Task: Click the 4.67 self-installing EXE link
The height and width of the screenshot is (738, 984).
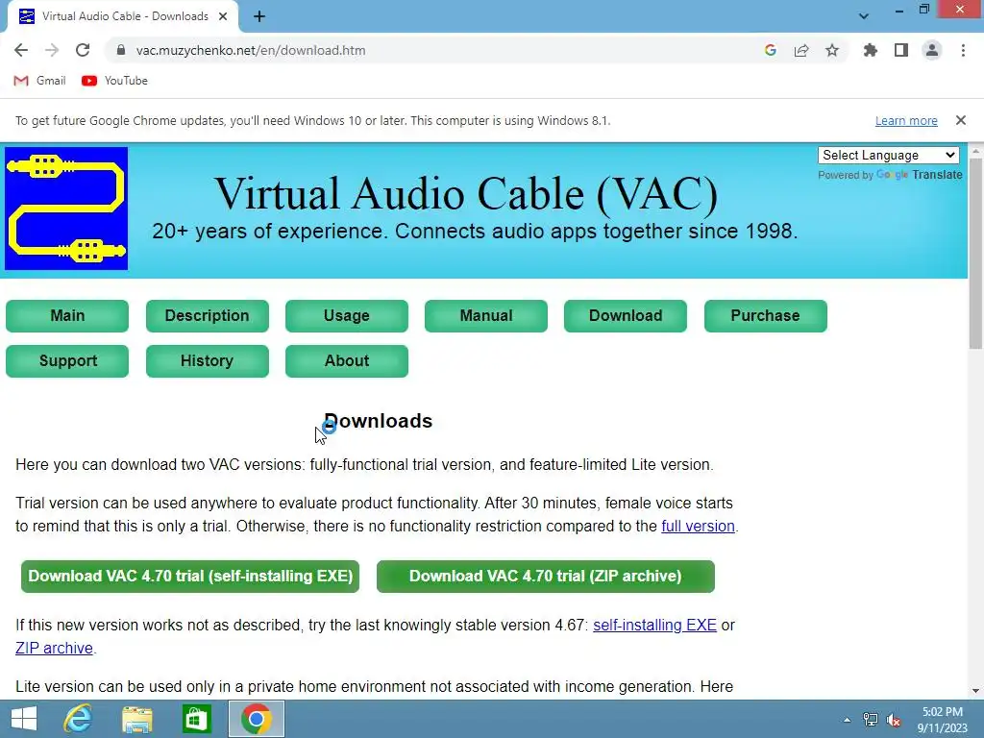Action: coord(654,625)
